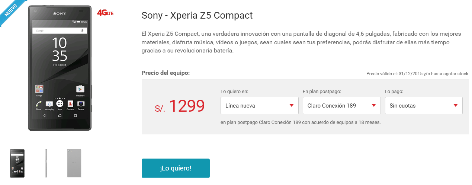Click the Sony - Xperia Z5 Compact title
The width and height of the screenshot is (472, 185).
tap(197, 16)
